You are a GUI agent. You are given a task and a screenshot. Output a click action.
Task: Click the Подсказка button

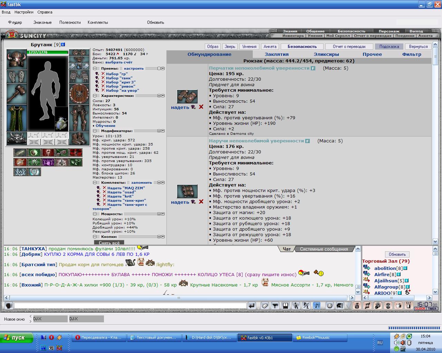point(389,47)
